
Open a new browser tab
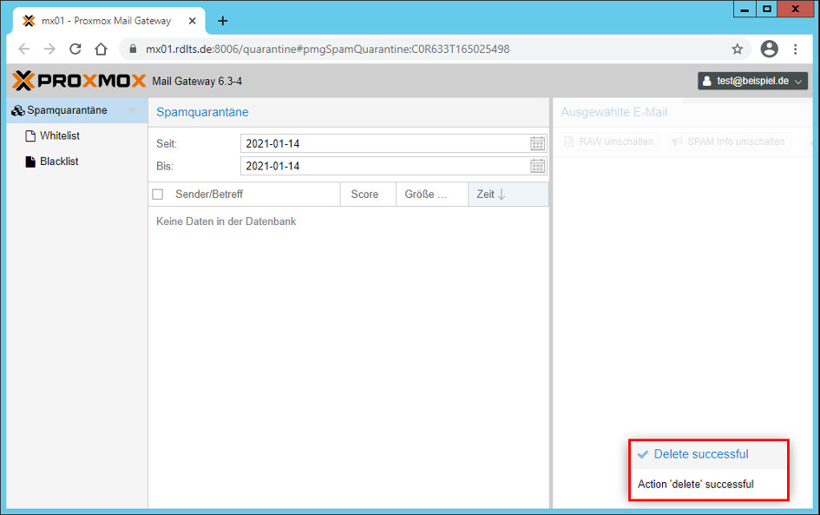(x=223, y=21)
